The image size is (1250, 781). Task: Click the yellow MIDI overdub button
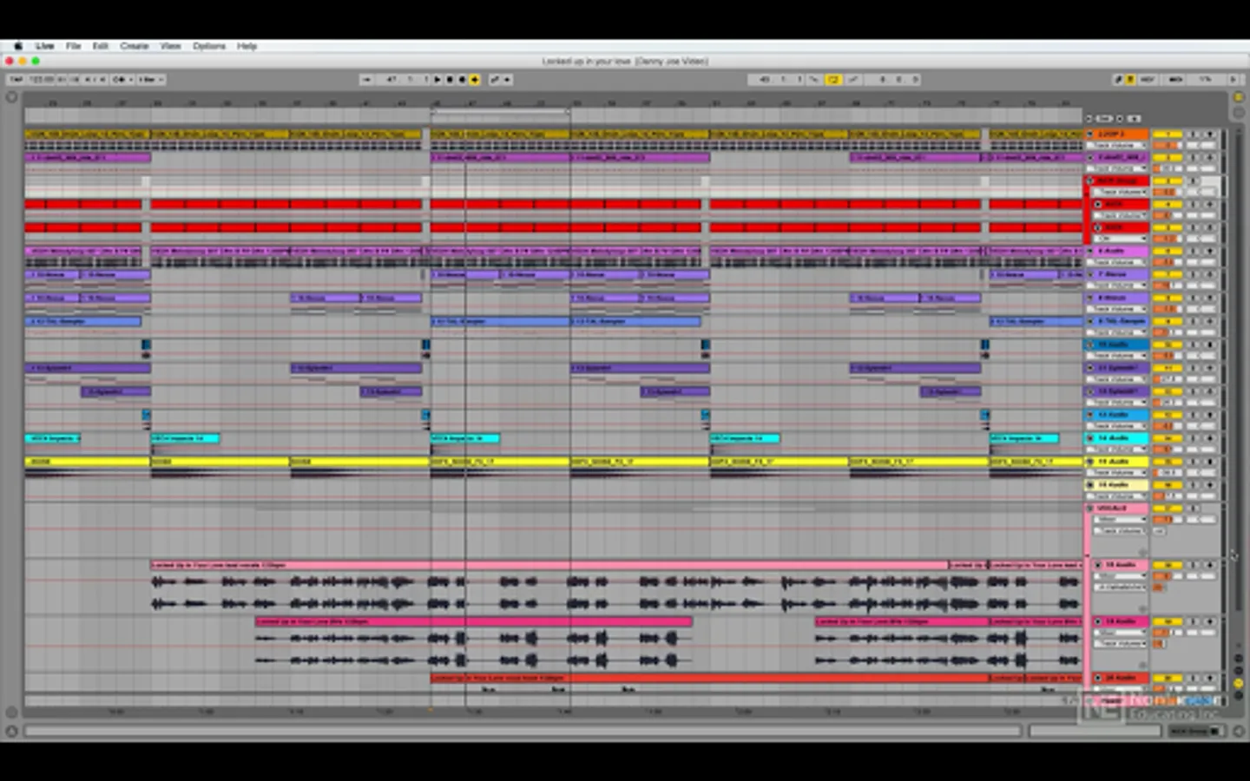point(475,79)
